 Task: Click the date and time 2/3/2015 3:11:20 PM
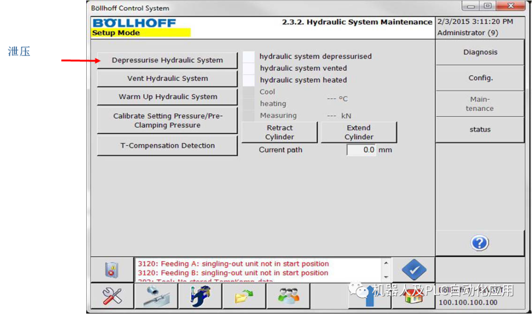pyautogui.click(x=475, y=22)
